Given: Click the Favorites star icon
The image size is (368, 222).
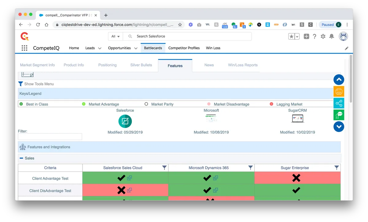Looking at the screenshot, I should click(291, 36).
